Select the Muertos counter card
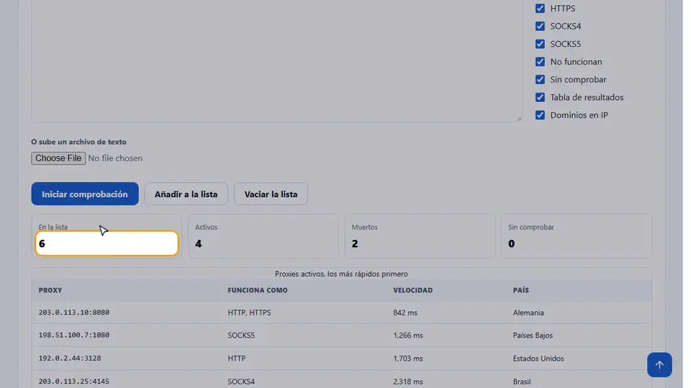 point(420,236)
